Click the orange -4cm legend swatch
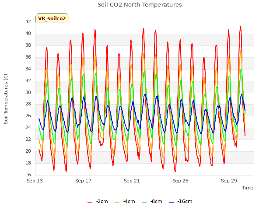 (117, 202)
